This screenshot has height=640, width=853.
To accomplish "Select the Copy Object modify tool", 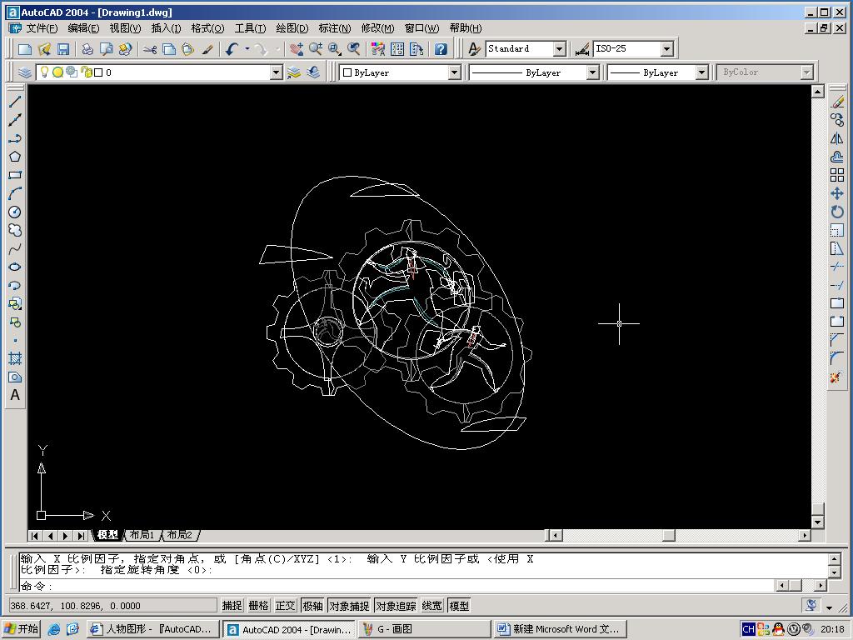I will click(x=837, y=120).
